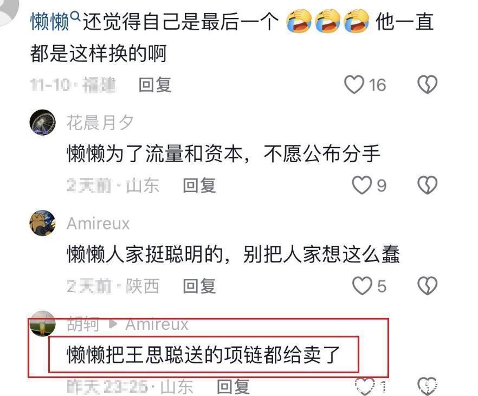Dislike the top comment with broken heart
The height and width of the screenshot is (396, 478).
click(x=428, y=85)
